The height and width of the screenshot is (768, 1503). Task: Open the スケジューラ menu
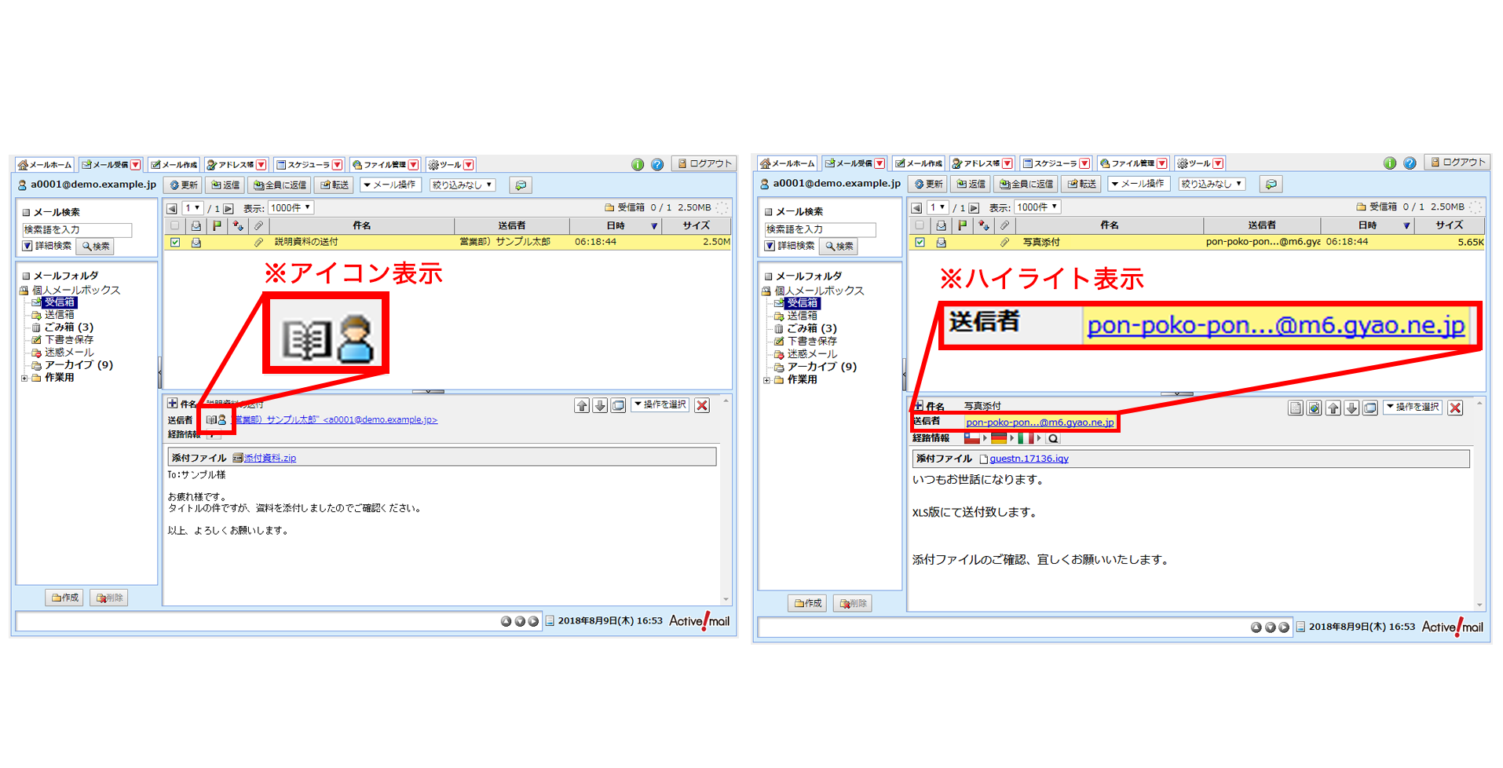[308, 164]
